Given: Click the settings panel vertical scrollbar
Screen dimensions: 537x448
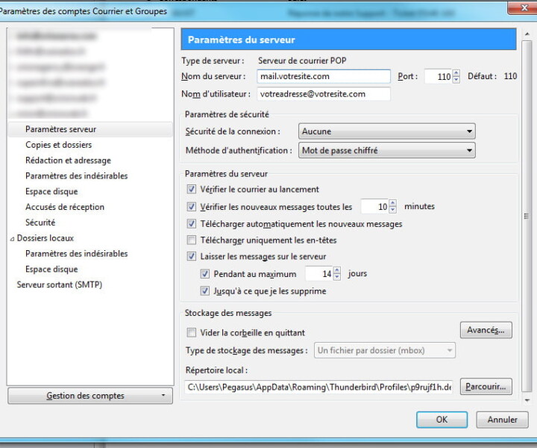Looking at the screenshot, I should tap(527, 217).
